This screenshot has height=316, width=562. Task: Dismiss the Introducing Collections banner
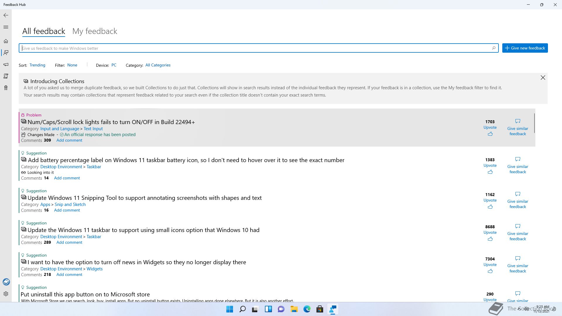[543, 78]
